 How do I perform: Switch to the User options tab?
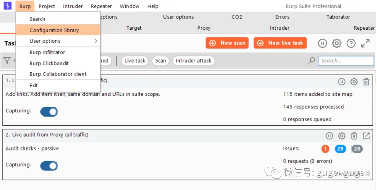[178, 17]
